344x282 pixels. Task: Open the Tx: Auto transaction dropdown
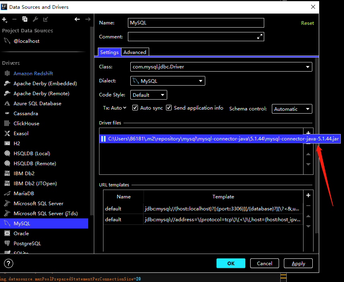click(x=115, y=108)
